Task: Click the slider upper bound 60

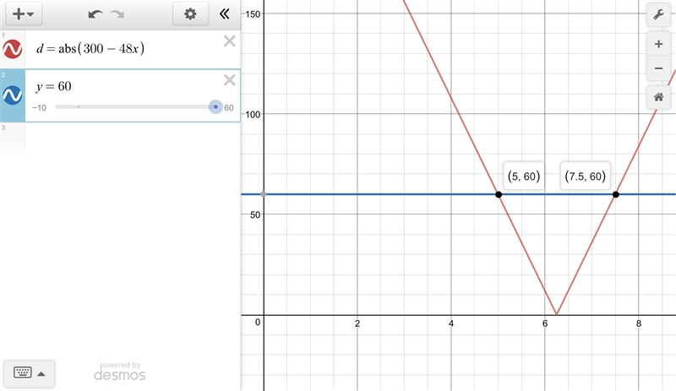Action: [x=229, y=108]
